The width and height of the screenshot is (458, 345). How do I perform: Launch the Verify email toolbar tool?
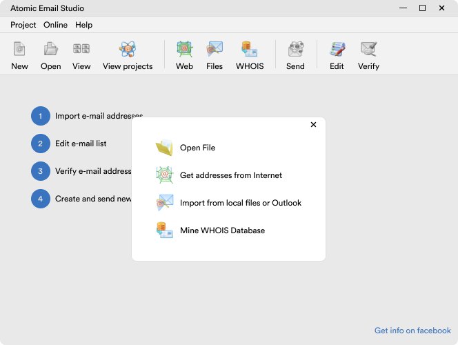coord(368,50)
